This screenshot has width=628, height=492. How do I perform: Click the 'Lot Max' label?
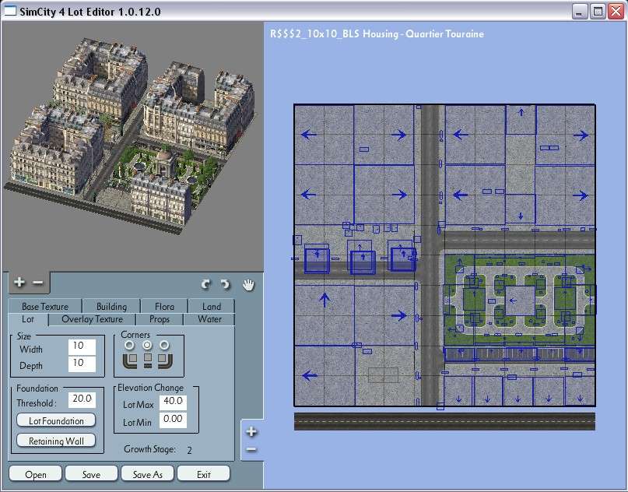pyautogui.click(x=139, y=405)
